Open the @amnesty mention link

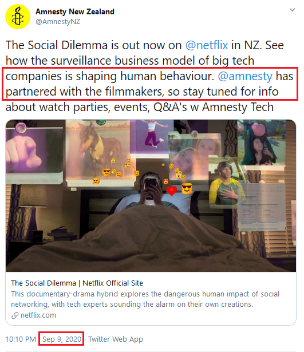tap(245, 76)
